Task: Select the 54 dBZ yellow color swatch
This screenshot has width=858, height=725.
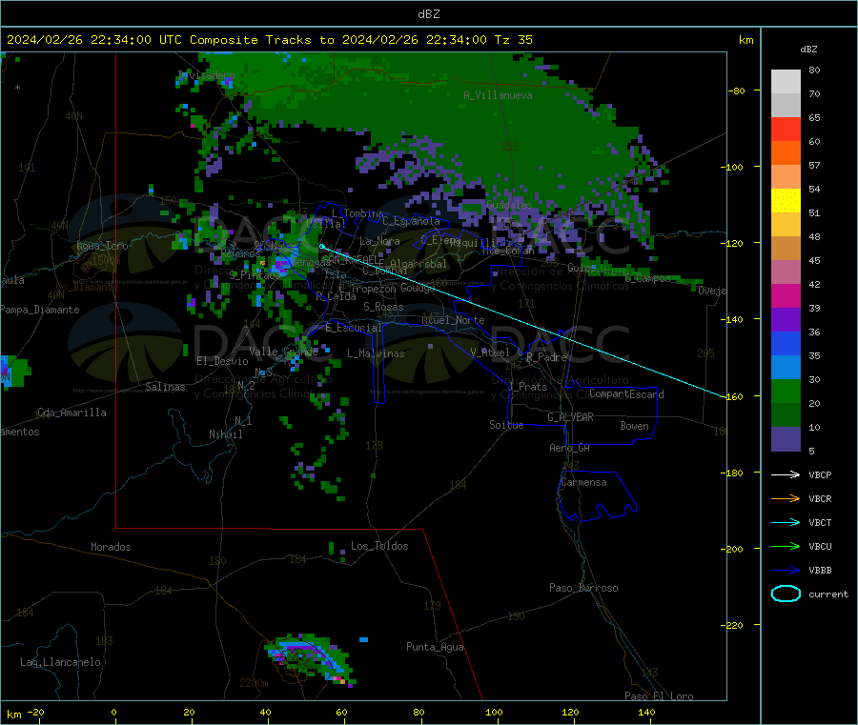Action: [x=786, y=201]
